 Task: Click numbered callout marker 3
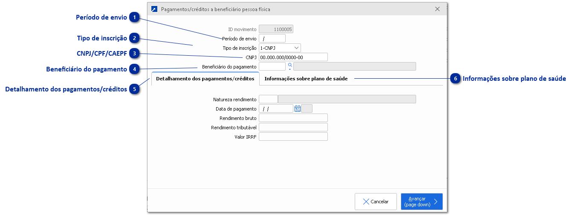coord(135,54)
